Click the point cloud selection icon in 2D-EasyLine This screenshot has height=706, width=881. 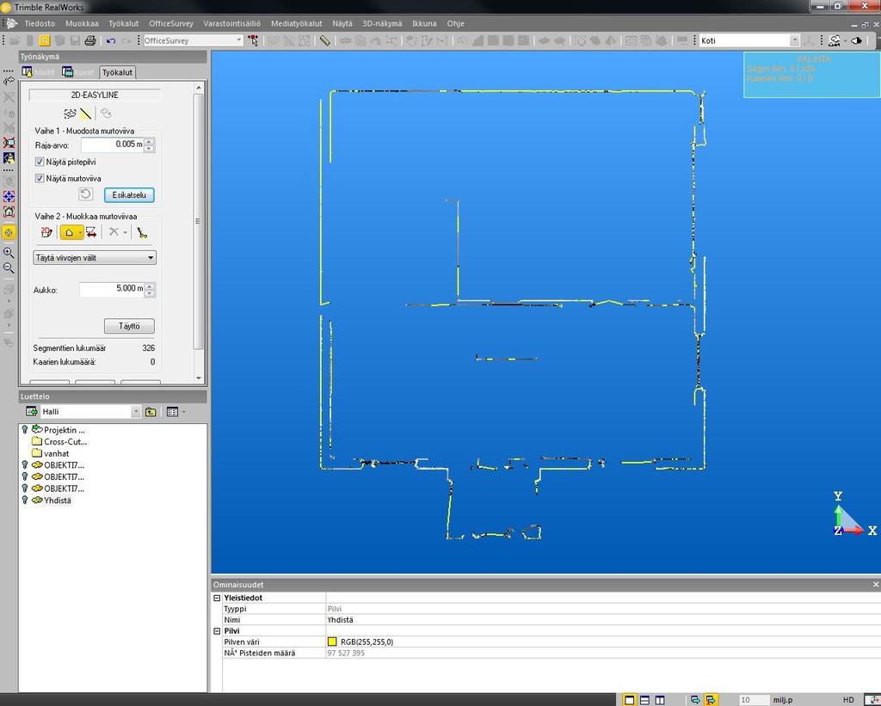[70, 114]
